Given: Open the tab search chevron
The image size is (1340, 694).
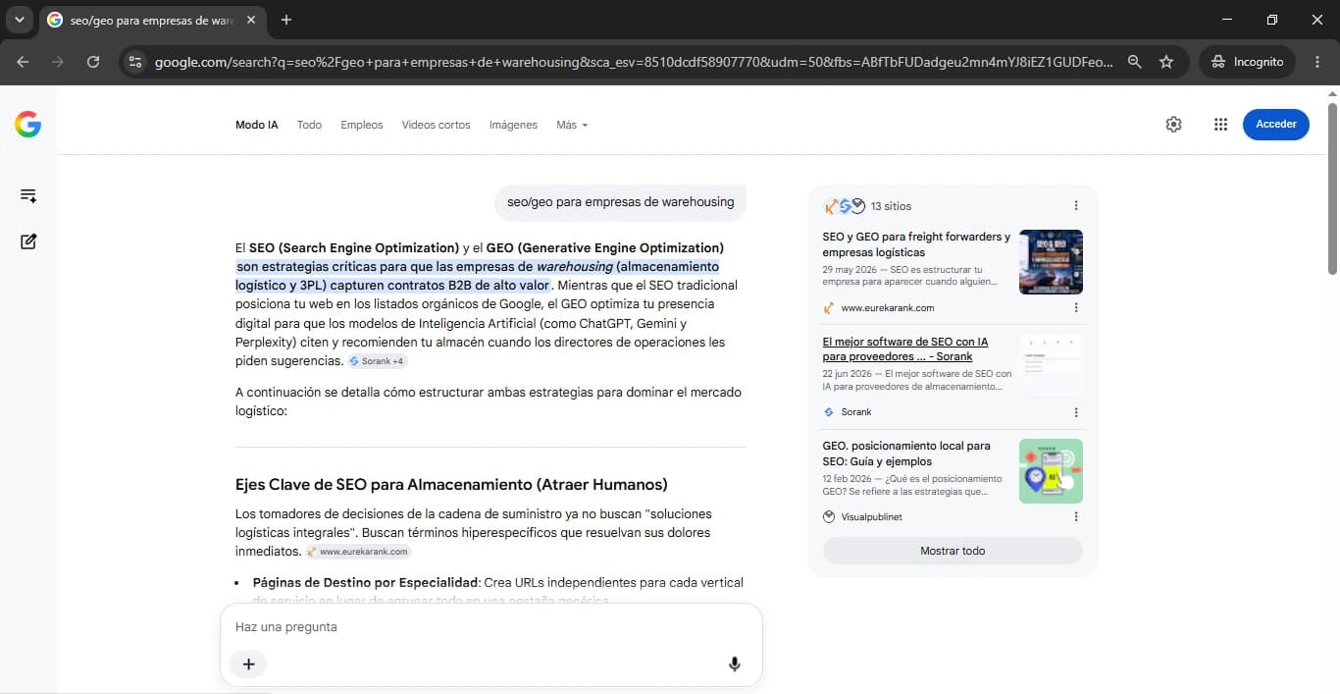Looking at the screenshot, I should pyautogui.click(x=19, y=20).
